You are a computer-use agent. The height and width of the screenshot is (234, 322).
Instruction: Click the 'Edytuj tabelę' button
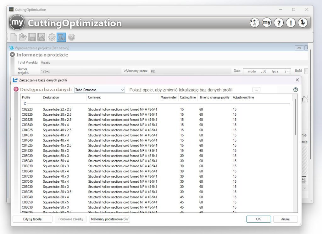(32, 219)
